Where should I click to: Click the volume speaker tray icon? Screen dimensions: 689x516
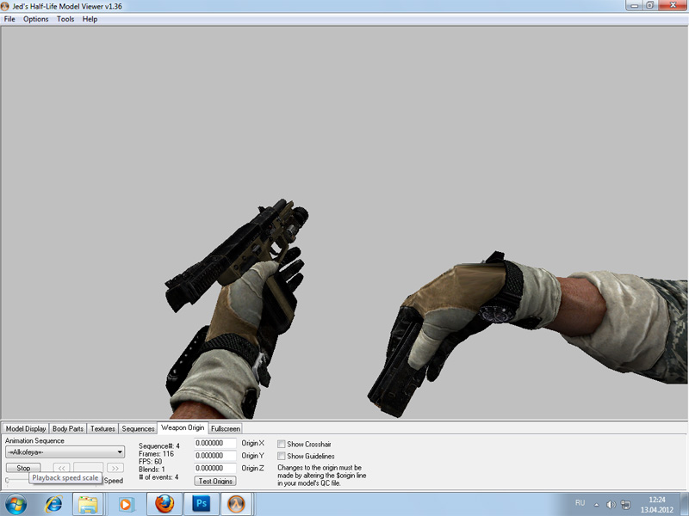click(x=610, y=503)
